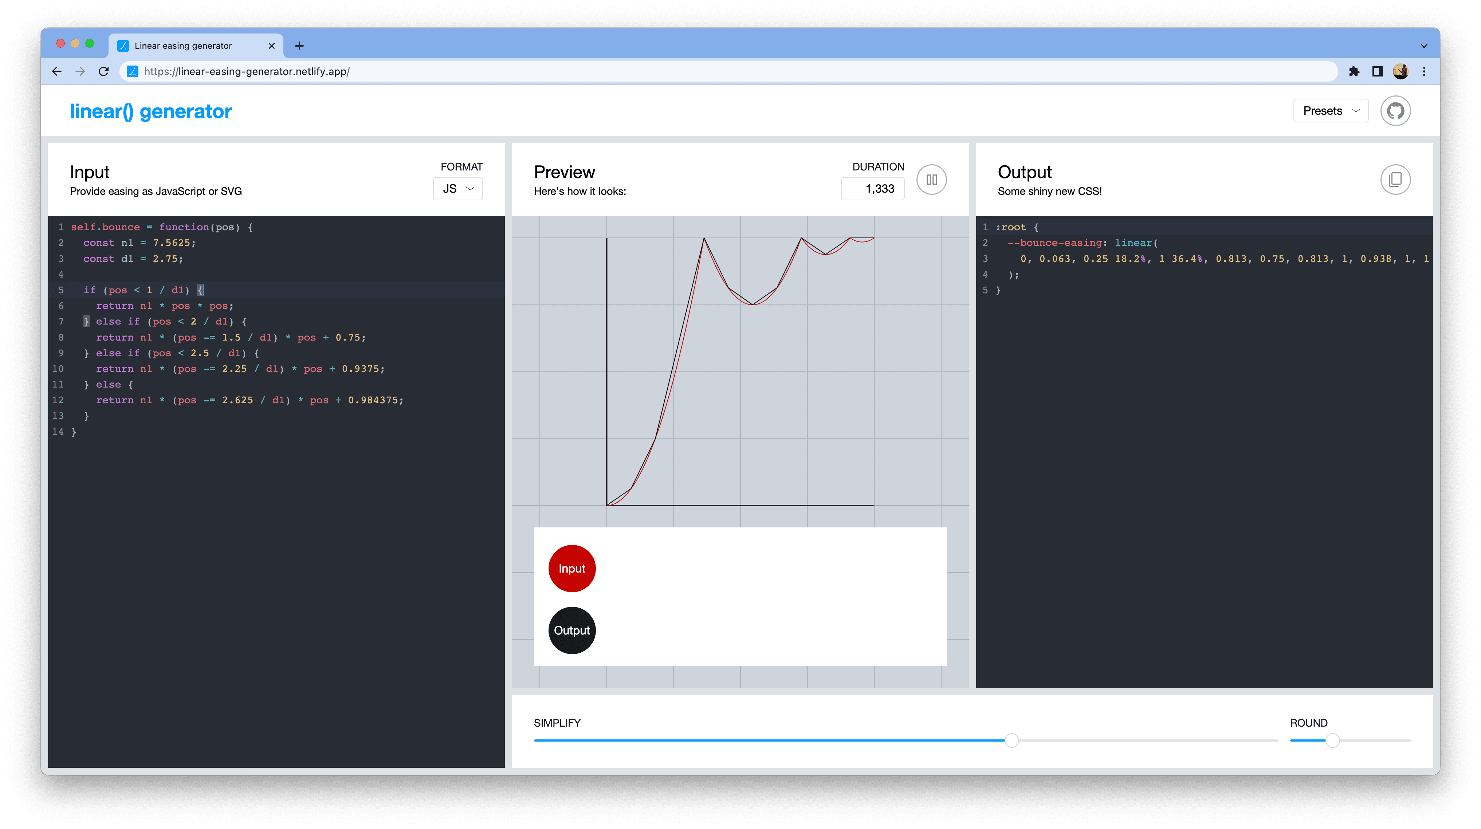This screenshot has height=829, width=1481.
Task: Click the Output black circle button
Action: pyautogui.click(x=571, y=630)
